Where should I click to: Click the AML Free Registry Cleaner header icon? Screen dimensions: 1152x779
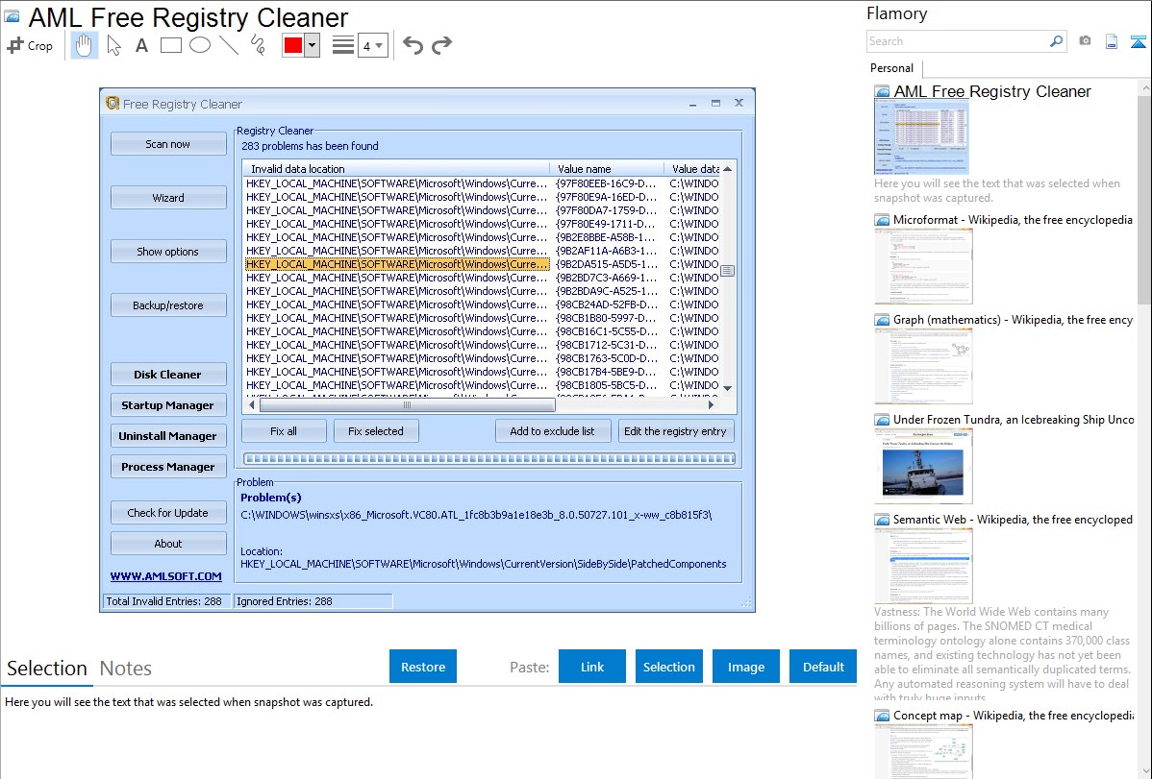(12, 16)
